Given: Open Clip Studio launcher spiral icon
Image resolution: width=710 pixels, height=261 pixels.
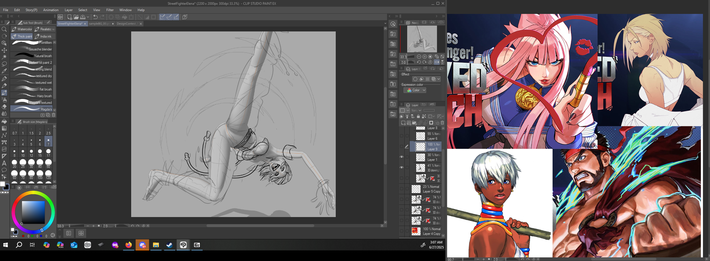Looking at the screenshot, I should pos(60,17).
